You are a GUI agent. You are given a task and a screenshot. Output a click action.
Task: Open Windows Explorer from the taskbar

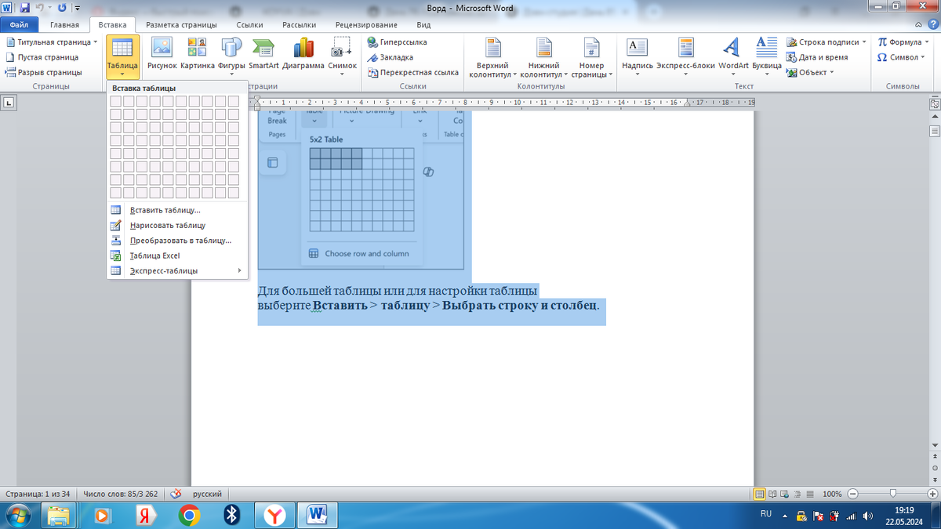59,515
